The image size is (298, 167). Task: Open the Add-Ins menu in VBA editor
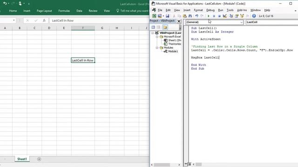[x=242, y=10]
